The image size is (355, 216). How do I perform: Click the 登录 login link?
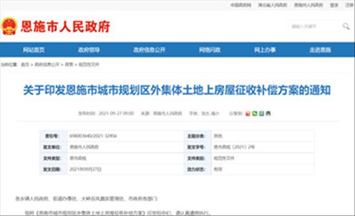coord(334,5)
